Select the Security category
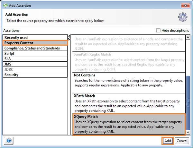 (35, 75)
